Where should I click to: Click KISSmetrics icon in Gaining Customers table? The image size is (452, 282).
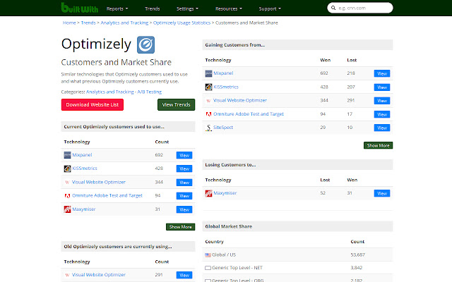[x=208, y=87]
